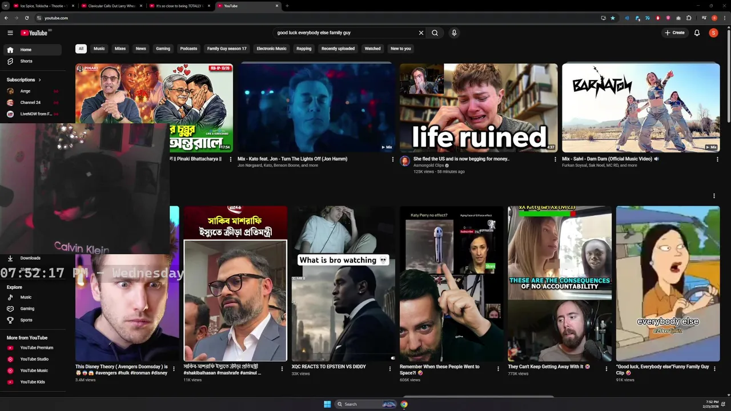The height and width of the screenshot is (411, 731).
Task: Select the Podcasts filter chip
Action: (188, 49)
